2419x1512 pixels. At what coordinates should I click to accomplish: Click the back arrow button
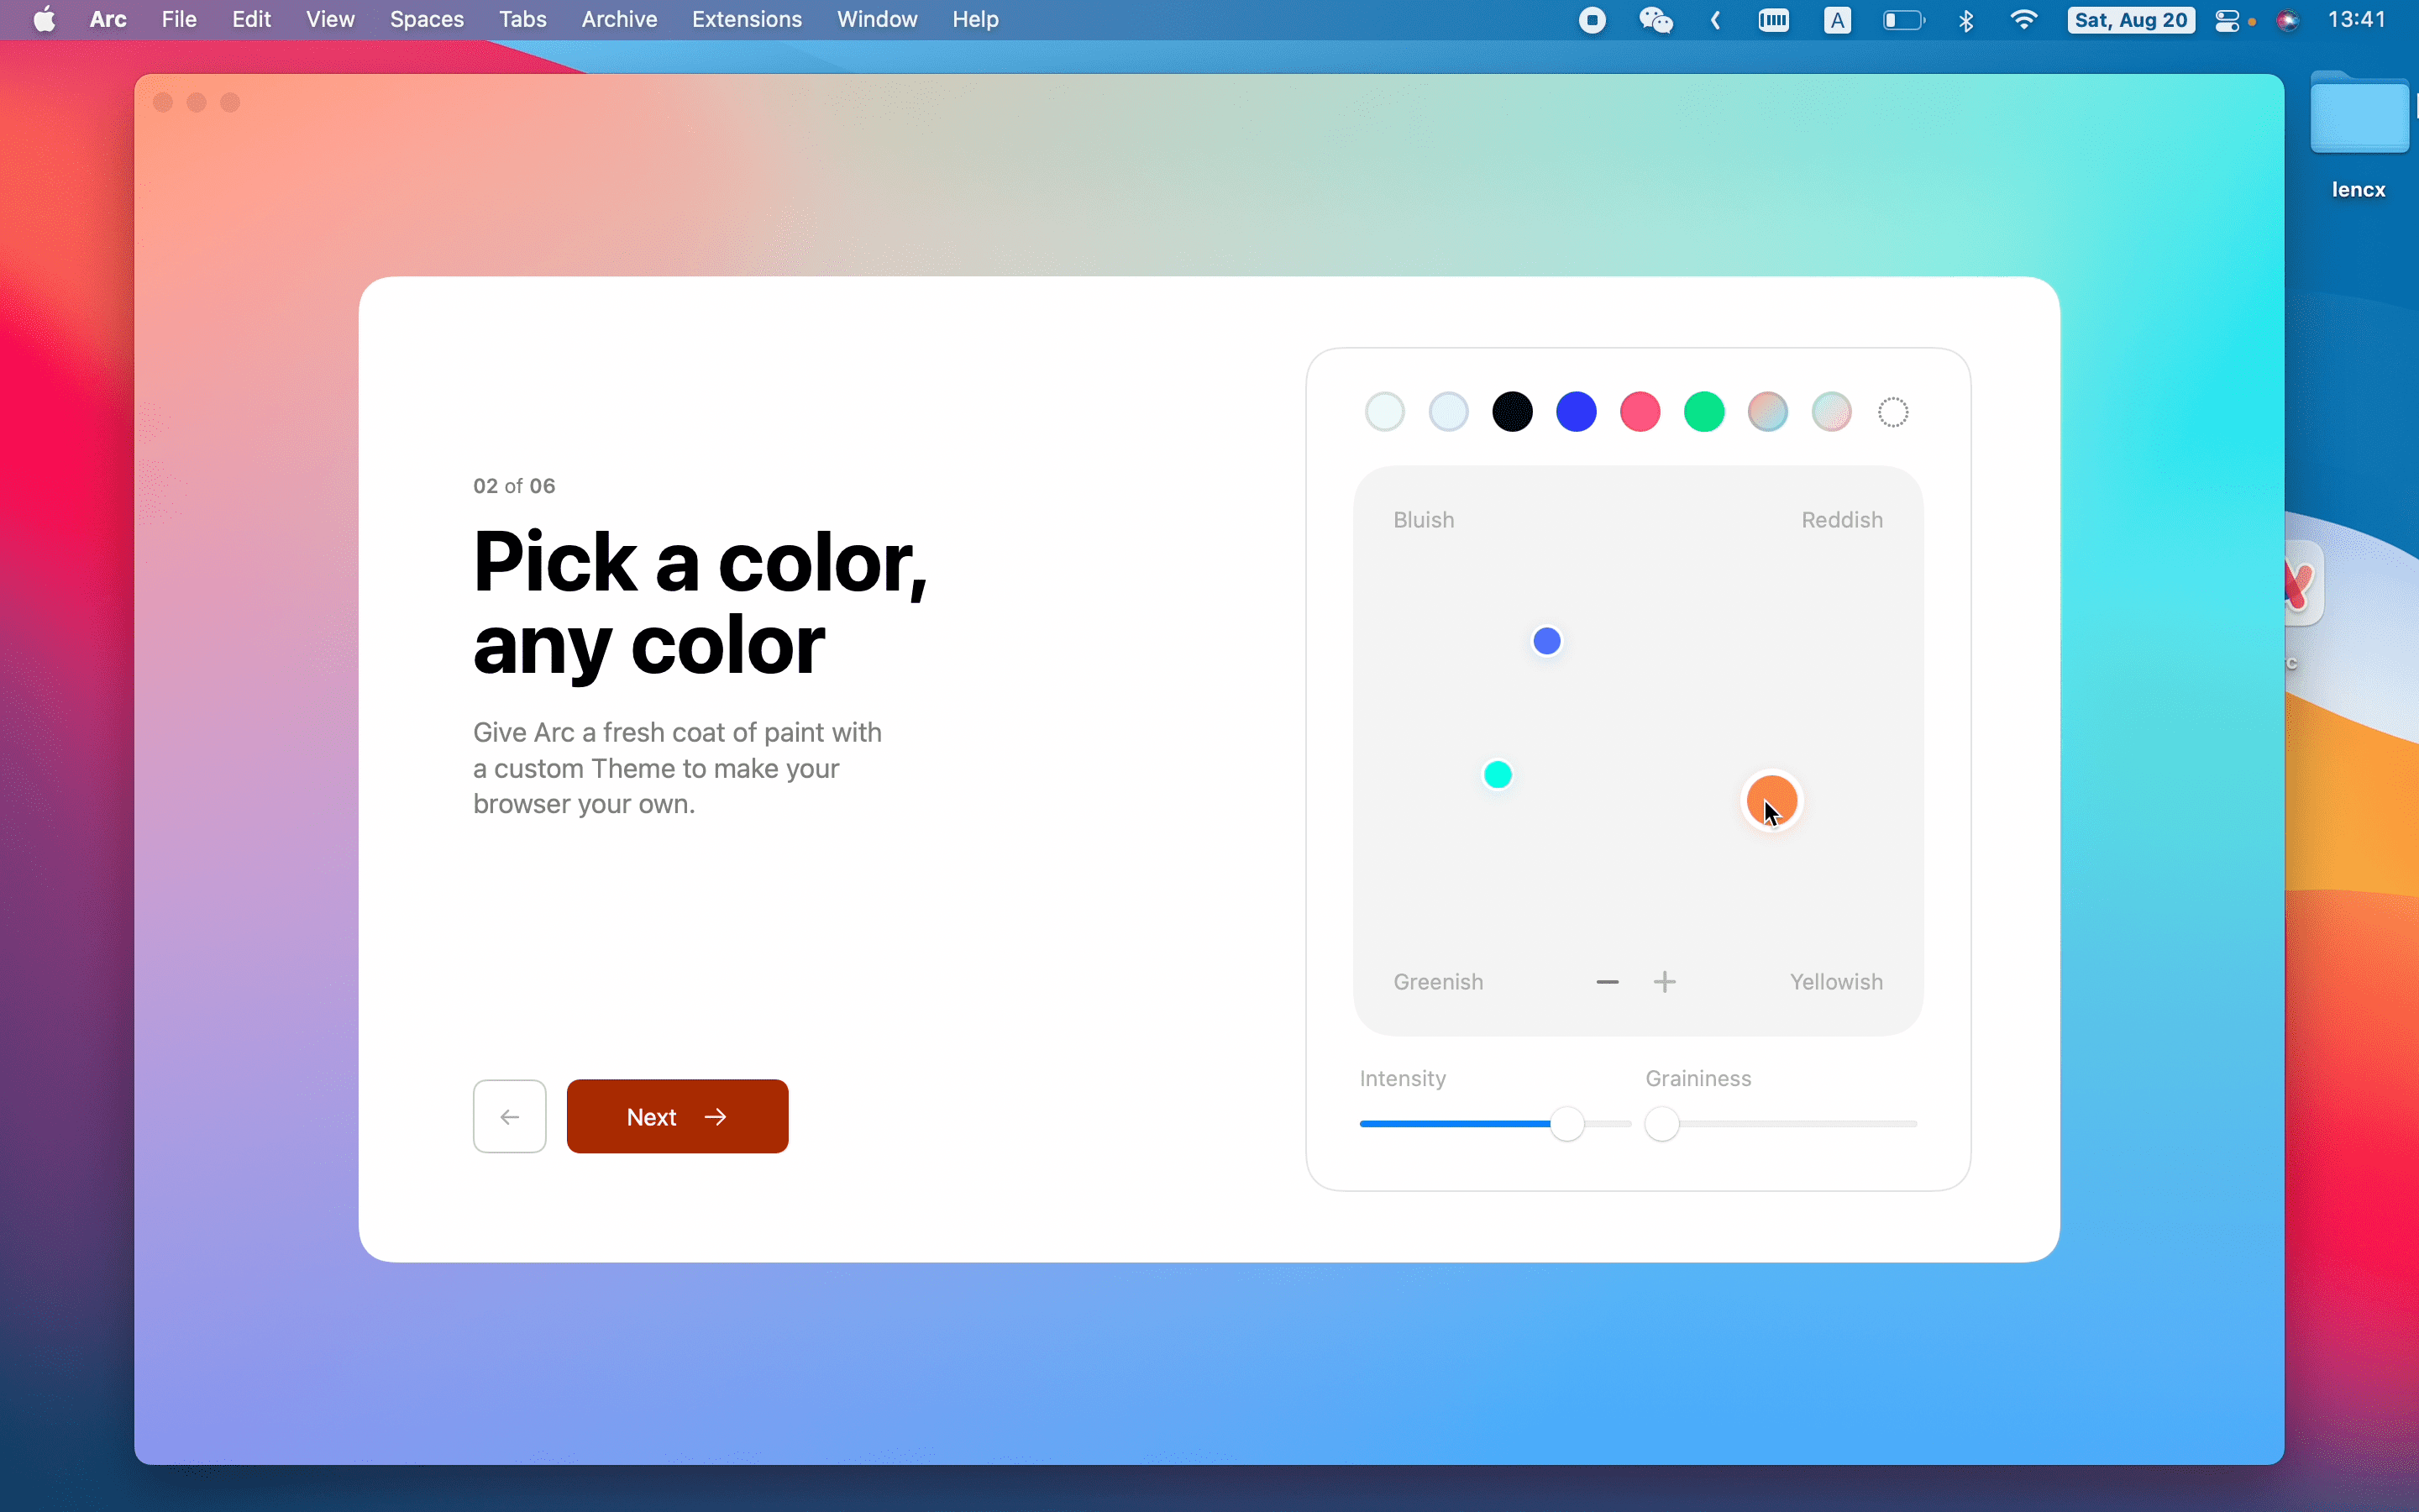[x=510, y=1116]
